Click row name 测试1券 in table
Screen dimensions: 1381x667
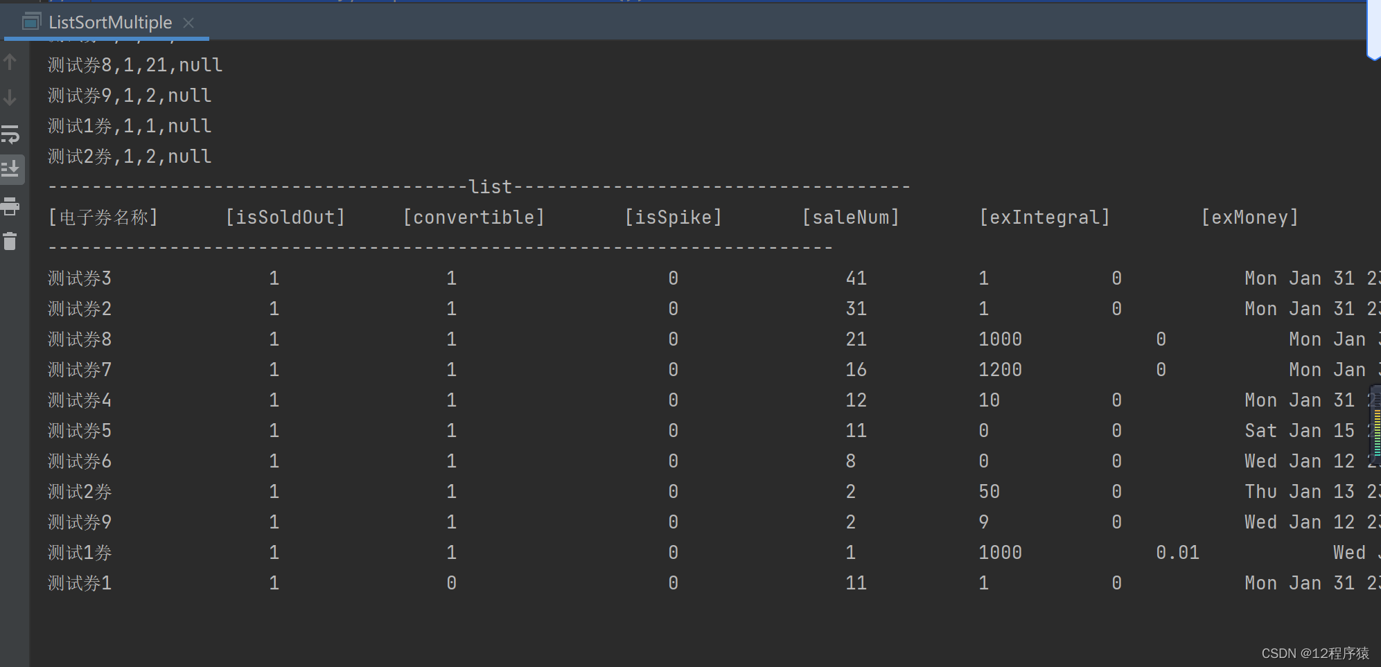(80, 553)
